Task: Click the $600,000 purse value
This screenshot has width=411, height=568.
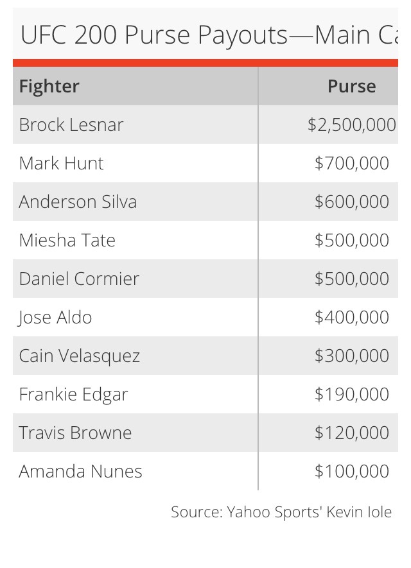Action: [351, 202]
